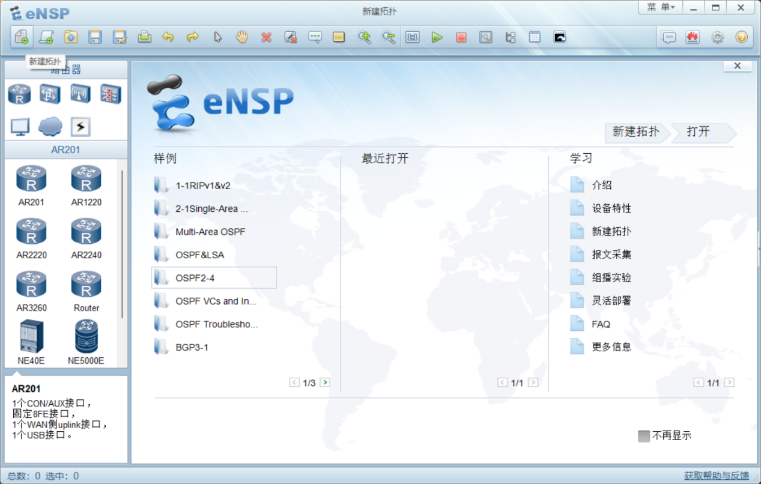This screenshot has width=761, height=484.
Task: Click the Redo arrow icon
Action: (193, 37)
